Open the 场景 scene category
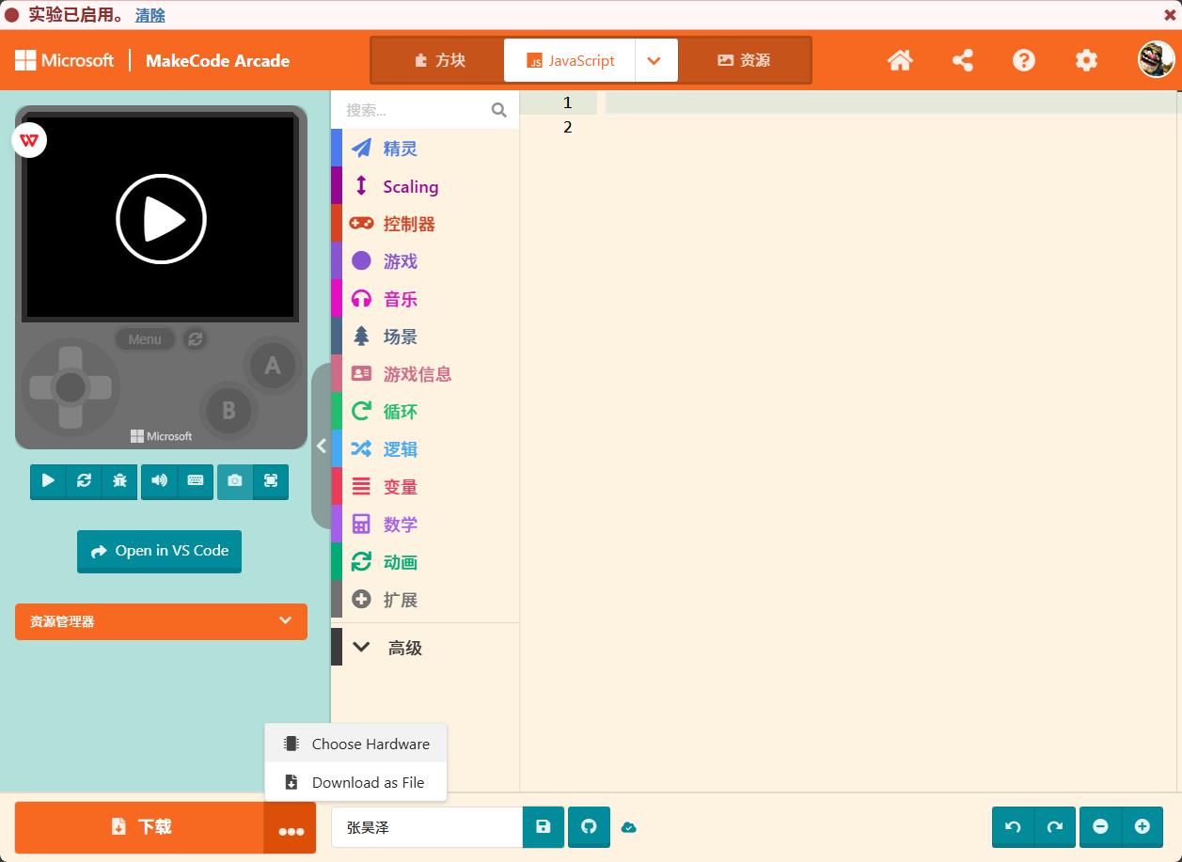1182x862 pixels. tap(425, 337)
